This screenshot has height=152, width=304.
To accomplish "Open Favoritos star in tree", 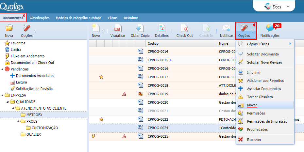I will pyautogui.click(x=7, y=43).
